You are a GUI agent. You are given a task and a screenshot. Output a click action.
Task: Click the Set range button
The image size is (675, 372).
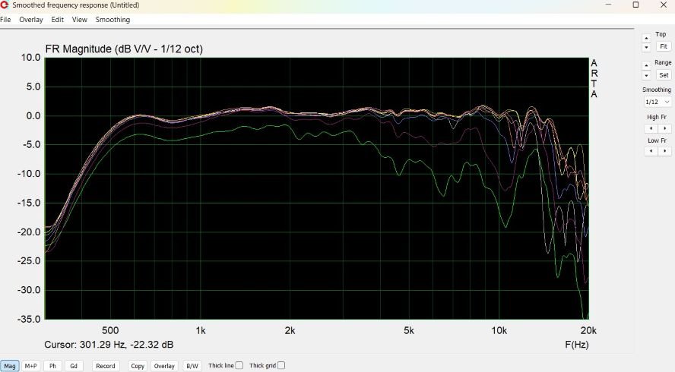click(664, 75)
